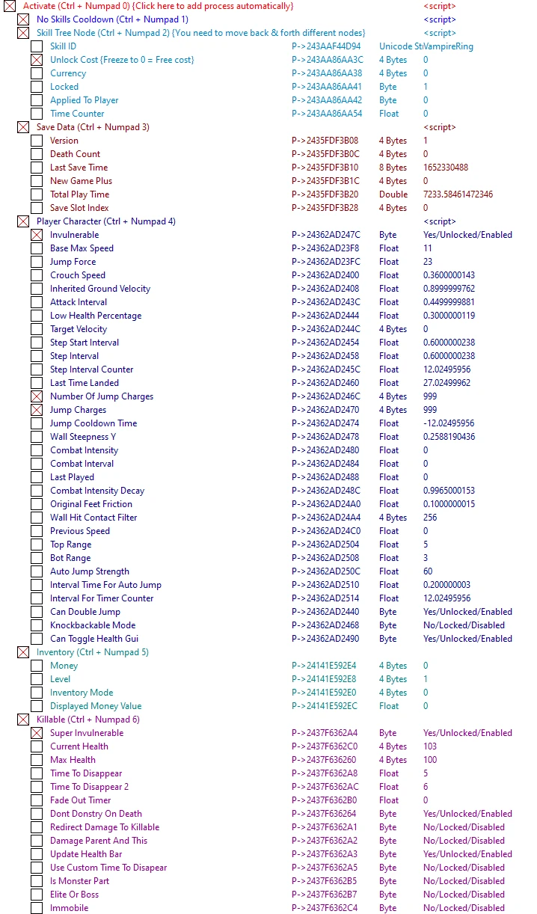This screenshot has width=537, height=914.
Task: Select the Activate (Ctrl + Numpad 0) row
Action: (x=158, y=6)
